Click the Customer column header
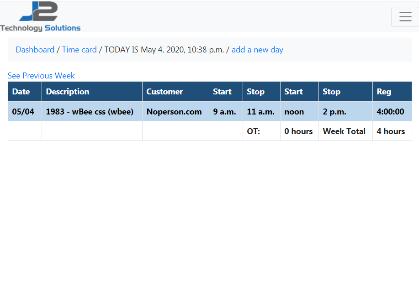This screenshot has height=296, width=419. (175, 92)
